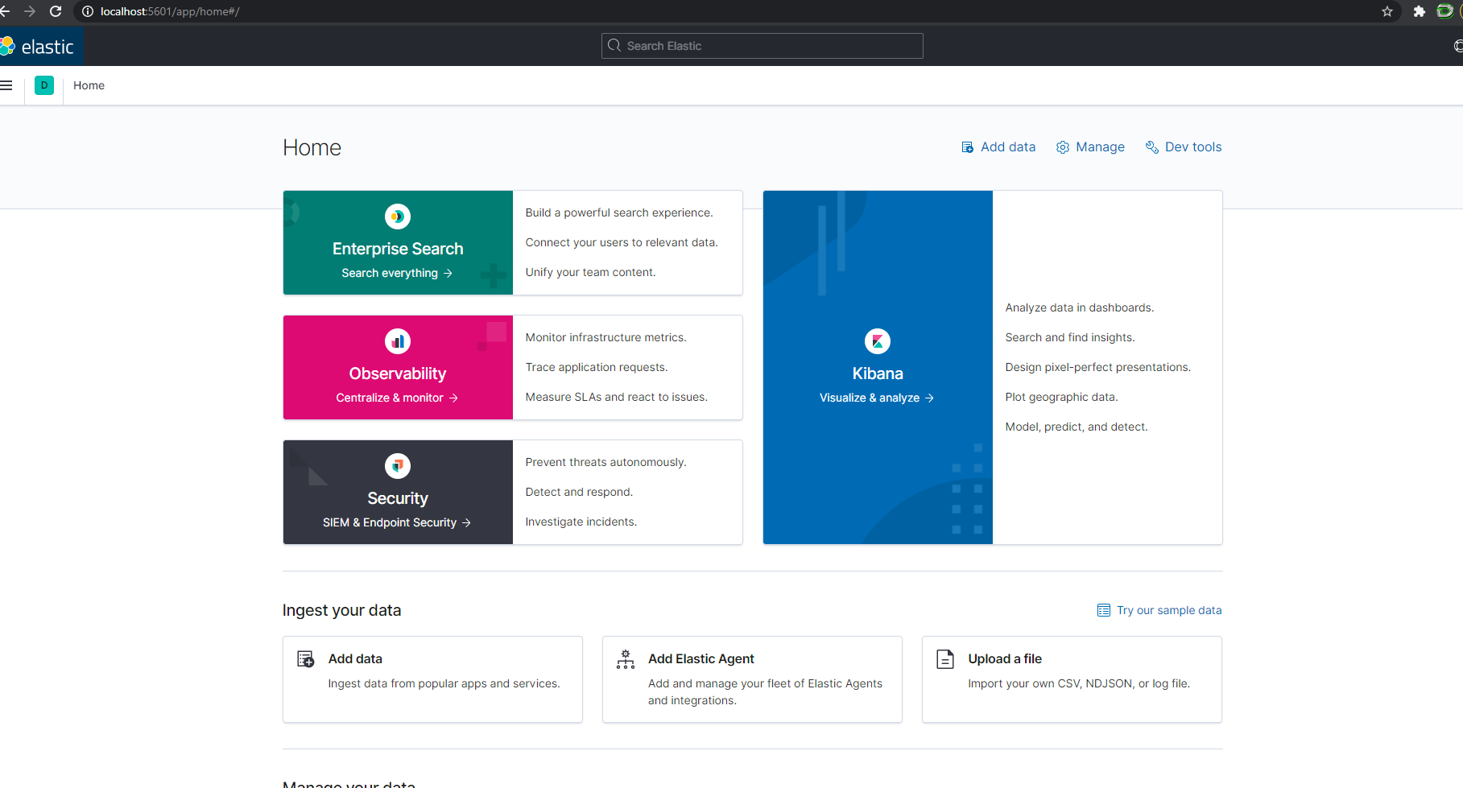Click 'Unify your team content.' text
This screenshot has height=788, width=1463.
pos(591,272)
